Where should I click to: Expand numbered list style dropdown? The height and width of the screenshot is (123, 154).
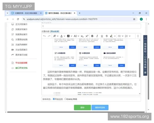click(x=130, y=36)
